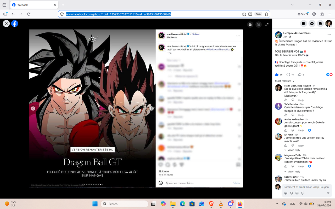Open post options for L'empire des souvenirs

[x=329, y=34]
